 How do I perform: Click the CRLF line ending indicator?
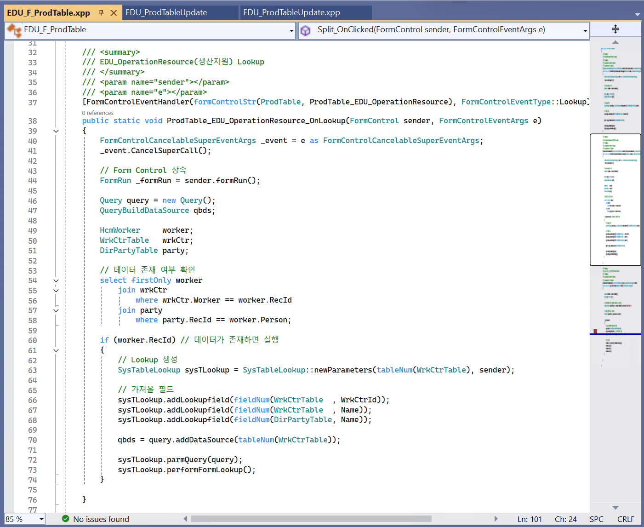pyautogui.click(x=626, y=519)
